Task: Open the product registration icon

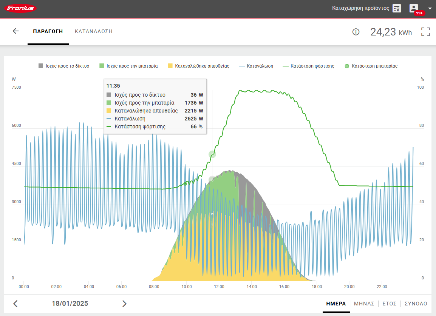Action: click(x=396, y=8)
